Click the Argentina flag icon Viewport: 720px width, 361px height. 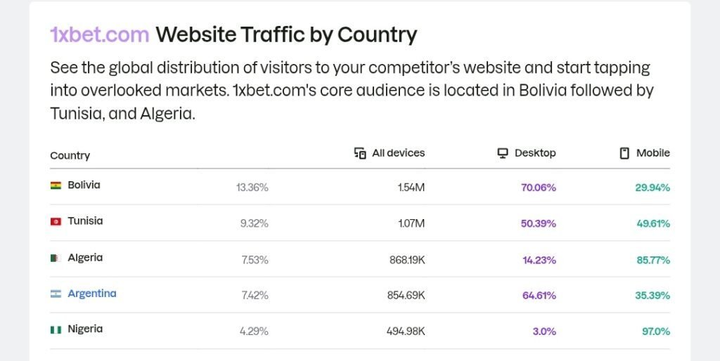click(x=56, y=294)
